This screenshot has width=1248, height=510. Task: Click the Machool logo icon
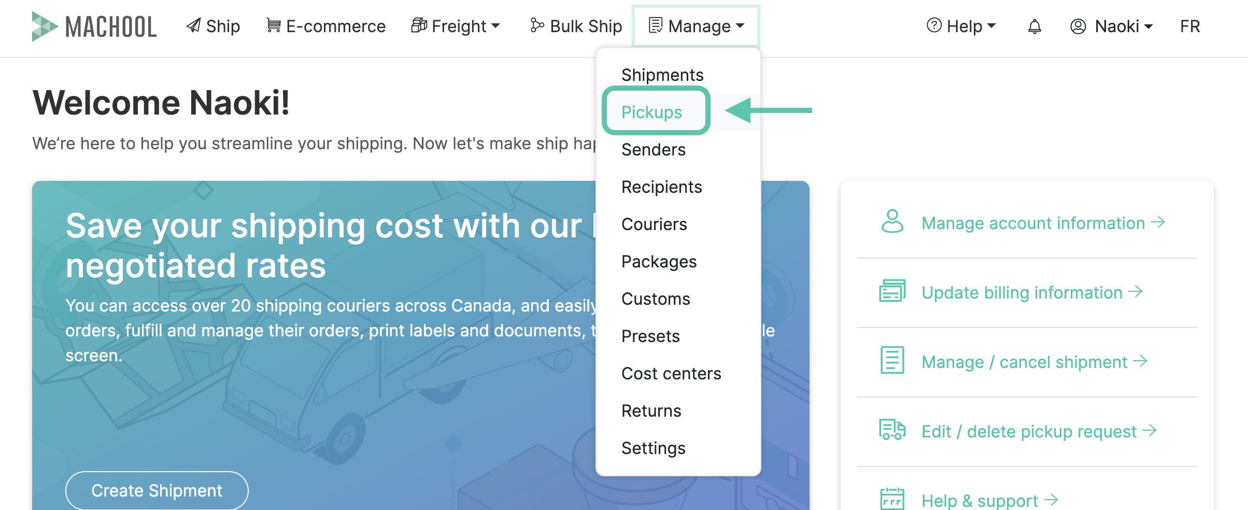[x=45, y=26]
